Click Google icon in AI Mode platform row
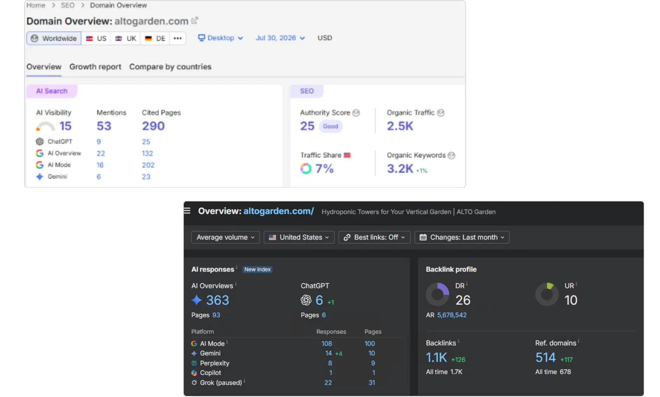Screen dimensions: 660x397 click(194, 343)
